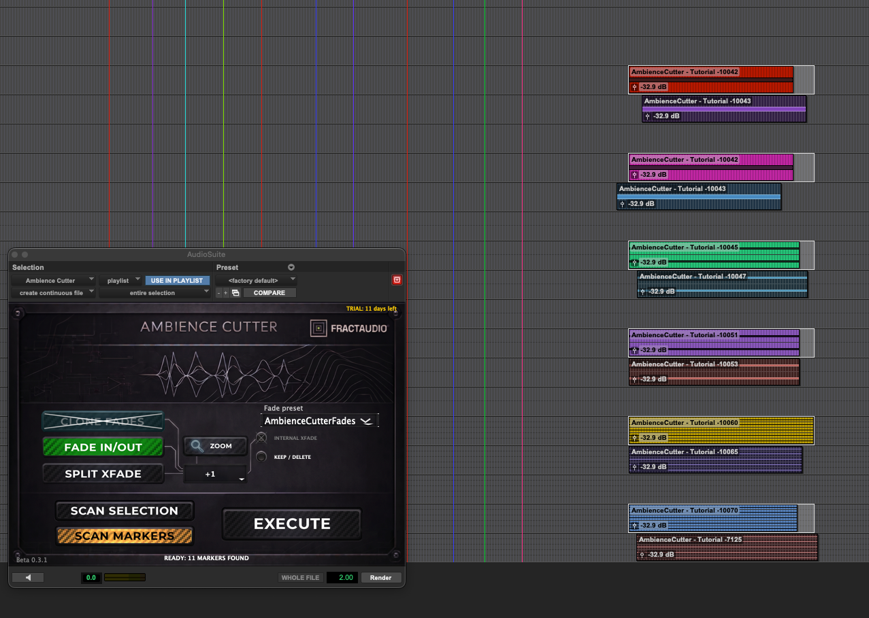Toggle the crossed-out CLONE FADES mode
The height and width of the screenshot is (618, 869).
pos(103,421)
